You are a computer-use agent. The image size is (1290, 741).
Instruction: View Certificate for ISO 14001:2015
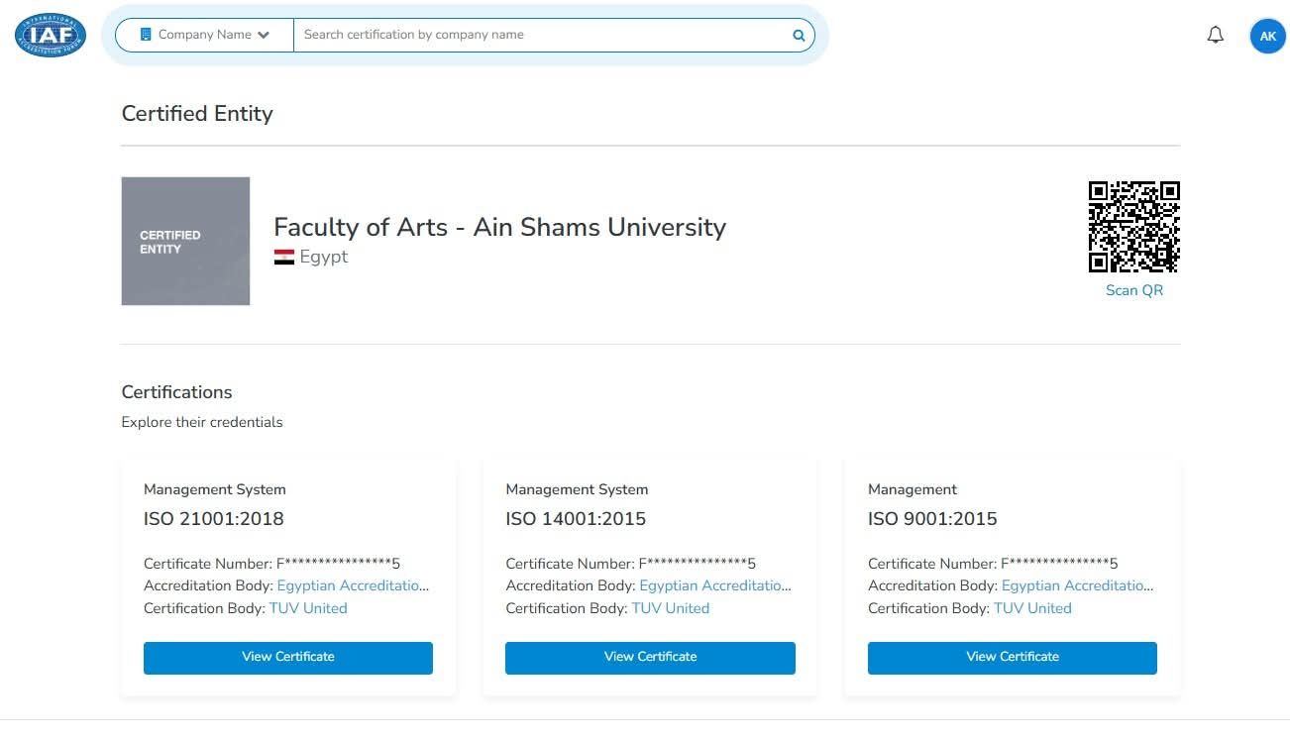(650, 658)
